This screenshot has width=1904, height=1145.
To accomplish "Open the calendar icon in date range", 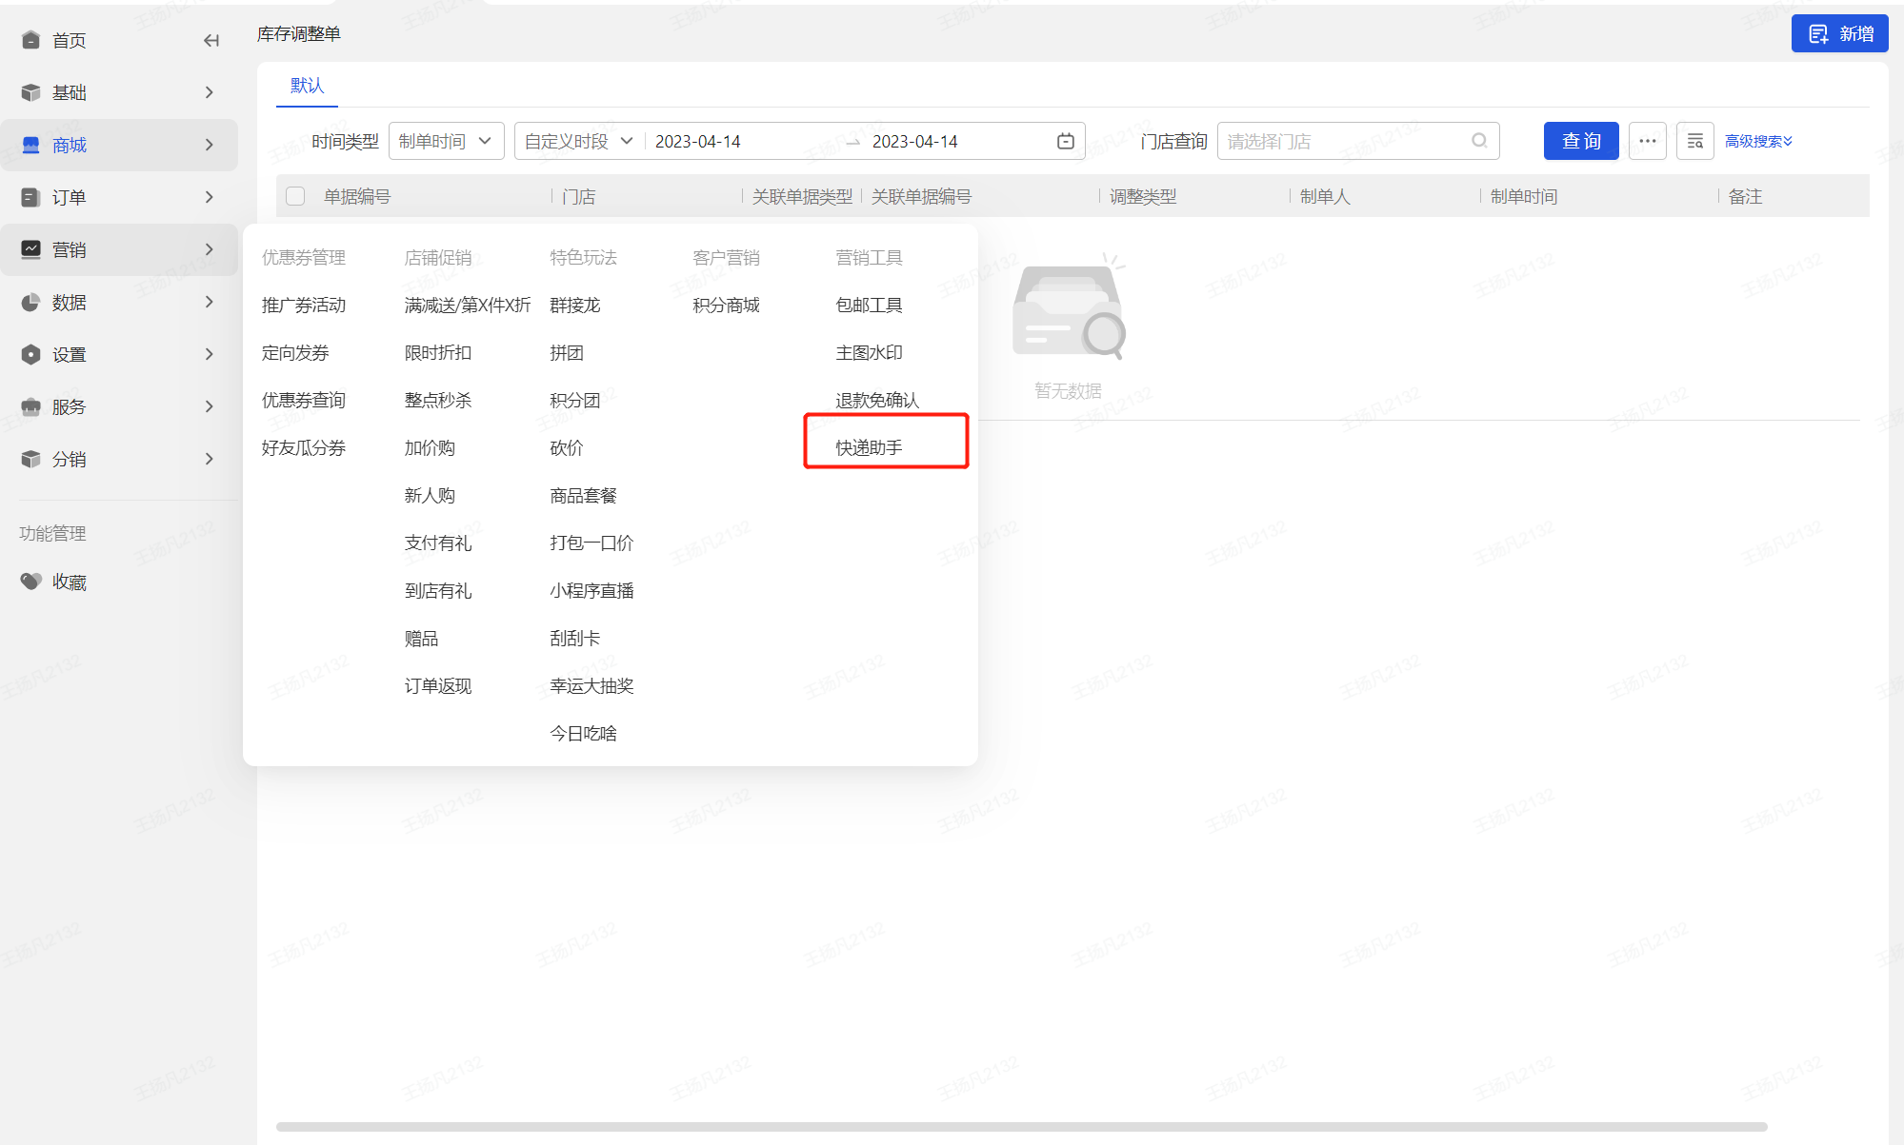I will pos(1066,141).
